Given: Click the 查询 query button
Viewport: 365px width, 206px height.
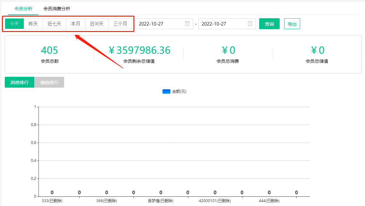Looking at the screenshot, I should click(x=269, y=24).
